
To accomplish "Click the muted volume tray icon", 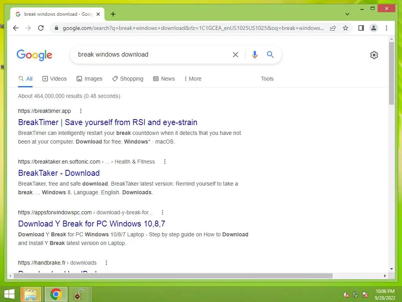I will (346, 295).
